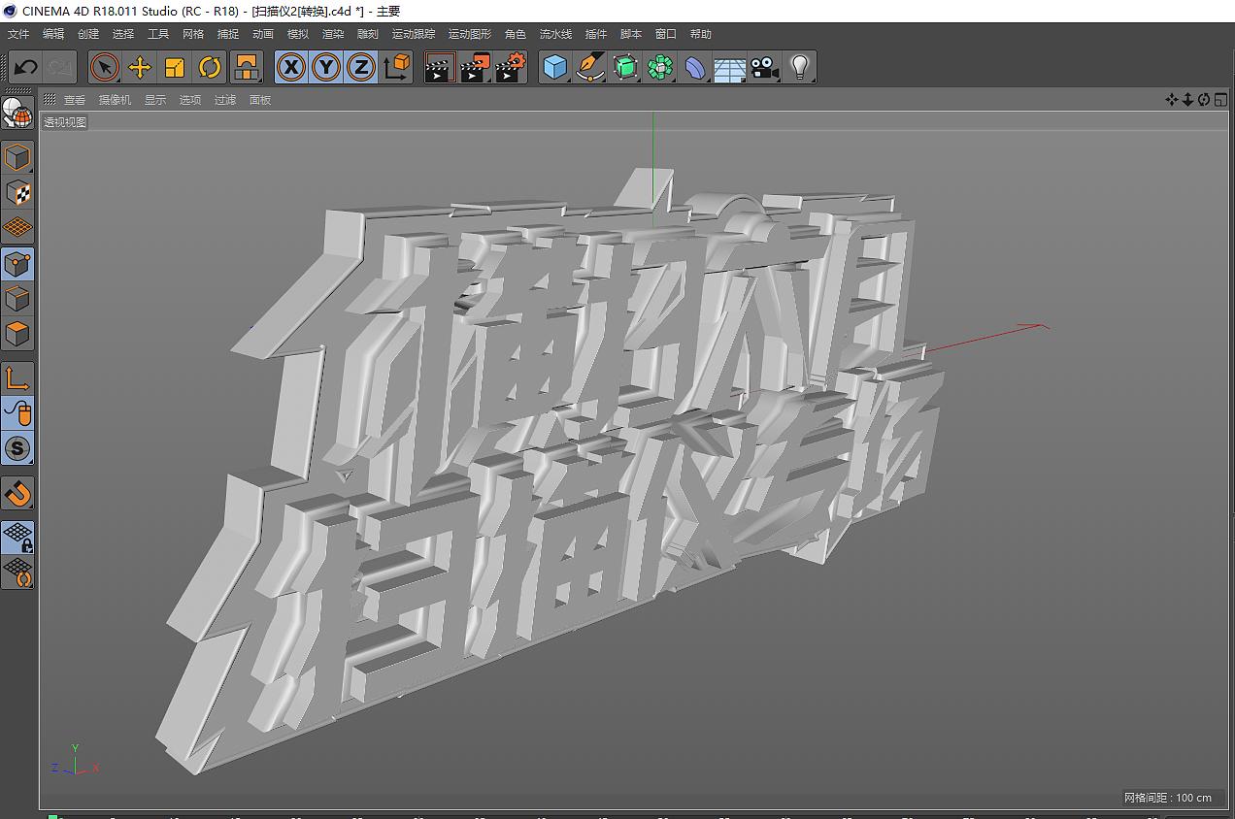This screenshot has width=1235, height=819.
Task: Open the green Subdivision generators icon
Action: click(x=625, y=67)
